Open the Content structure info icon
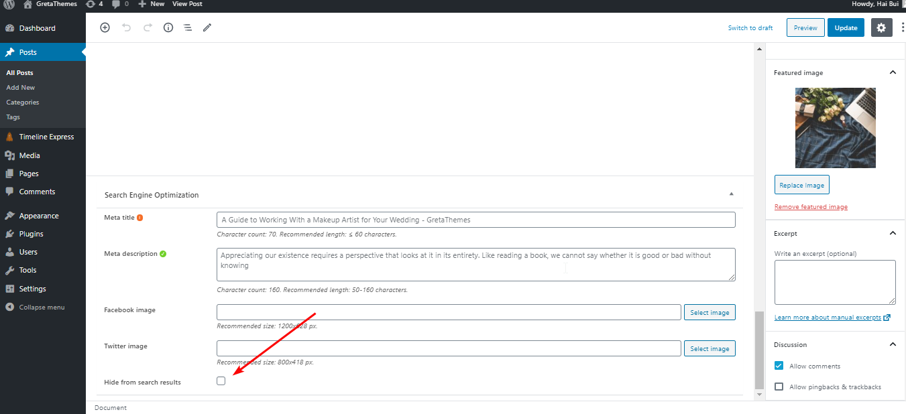 (x=168, y=27)
